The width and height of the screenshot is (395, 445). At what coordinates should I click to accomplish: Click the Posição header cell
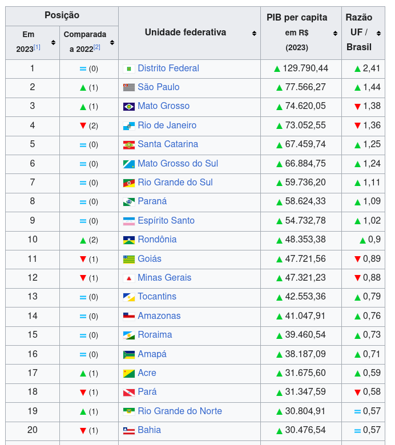pos(62,16)
